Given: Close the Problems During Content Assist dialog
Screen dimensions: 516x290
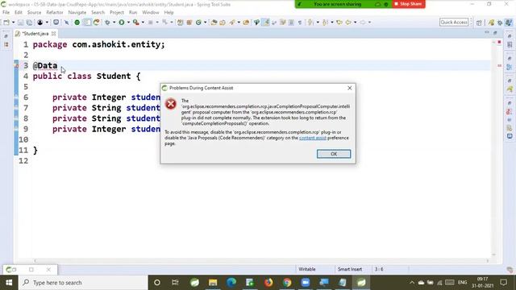Looking at the screenshot, I should pos(349,88).
